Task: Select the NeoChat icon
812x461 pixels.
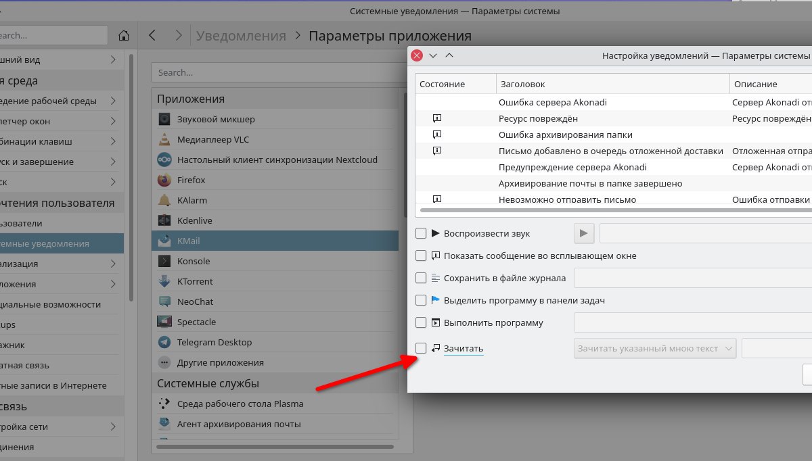Action: tap(164, 301)
